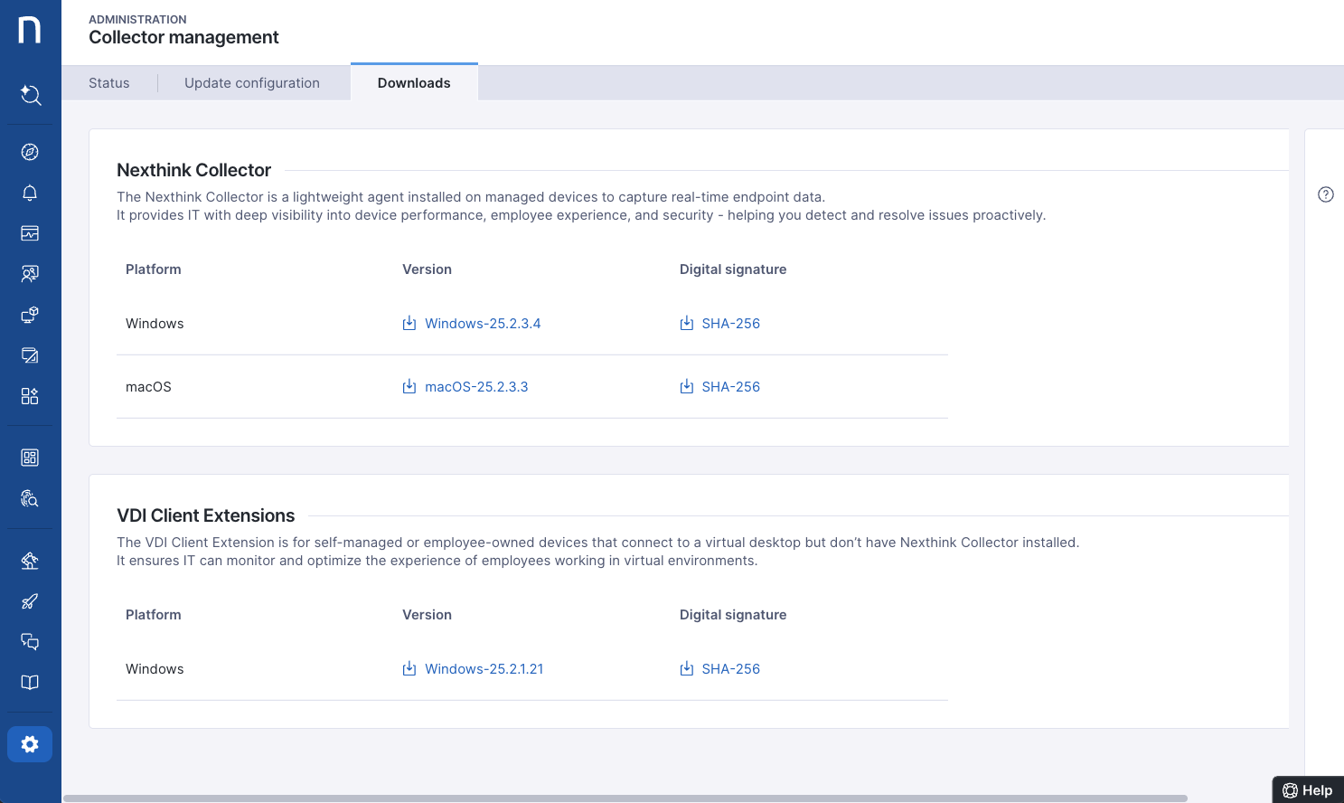
Task: Switch to the Status tab
Action: click(108, 82)
